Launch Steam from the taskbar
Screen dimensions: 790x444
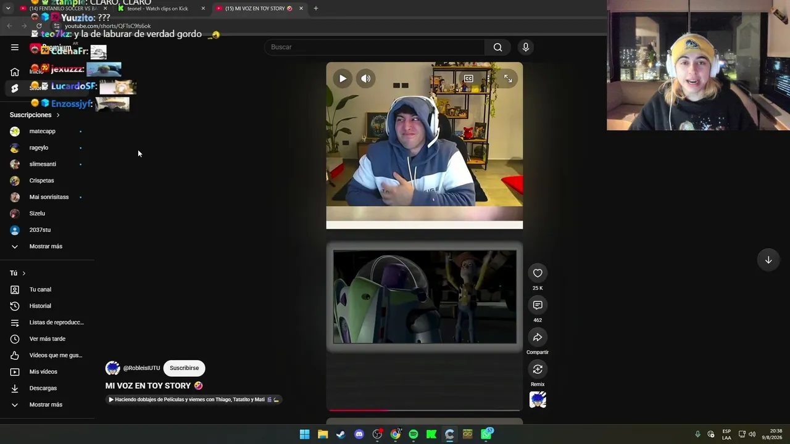pyautogui.click(x=341, y=434)
